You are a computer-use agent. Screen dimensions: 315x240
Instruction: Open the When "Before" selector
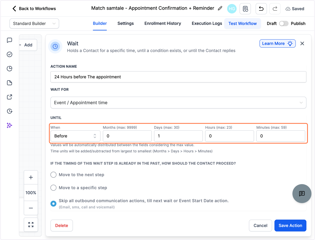(75, 136)
